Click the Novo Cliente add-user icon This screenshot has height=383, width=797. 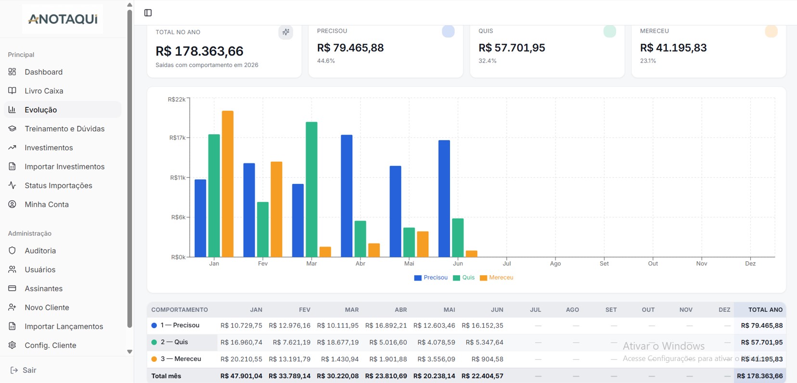tap(12, 307)
